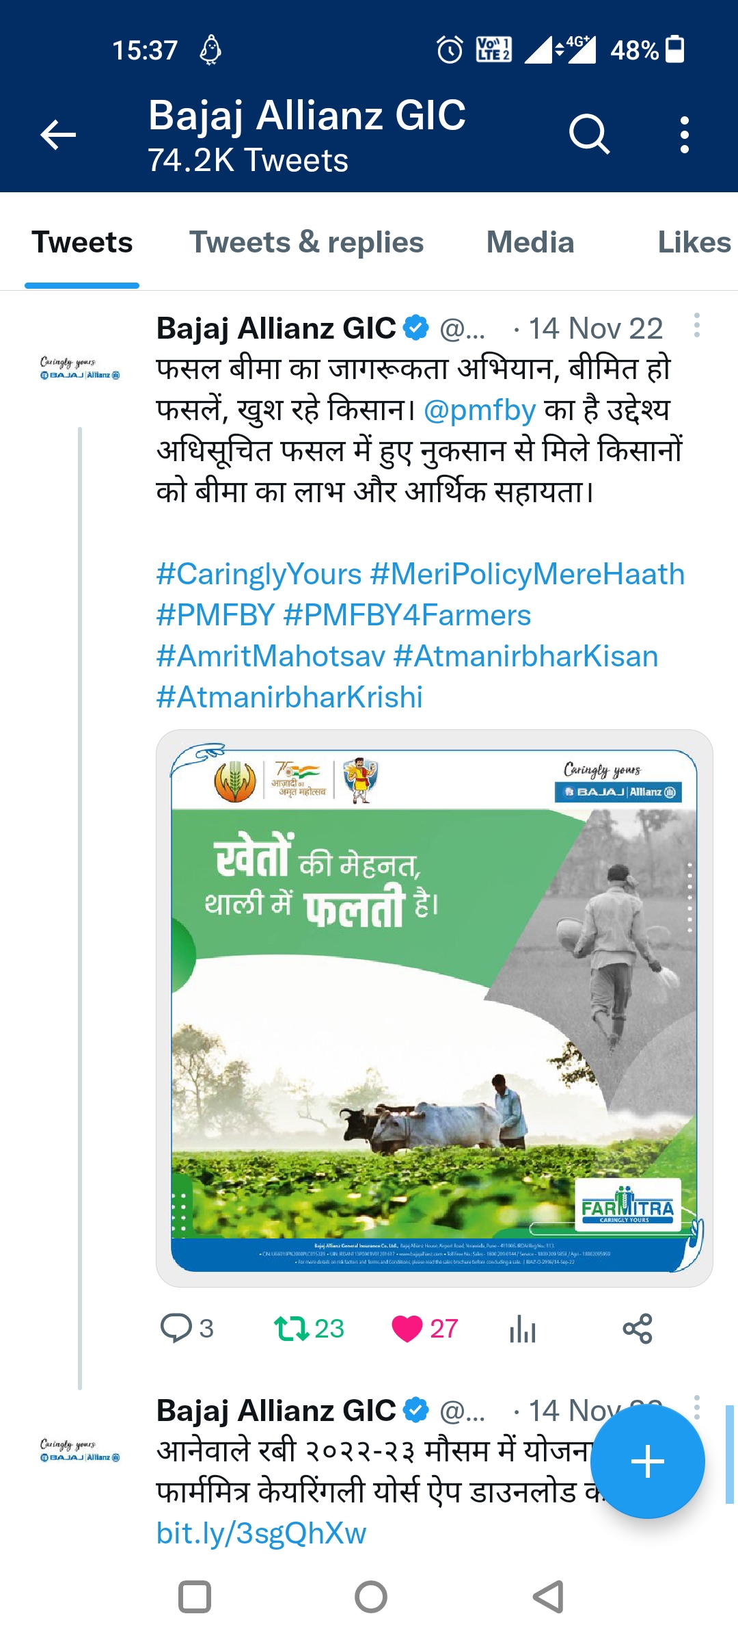View the farmer image in first tweet
Image resolution: width=738 pixels, height=1642 pixels.
coord(435,1008)
